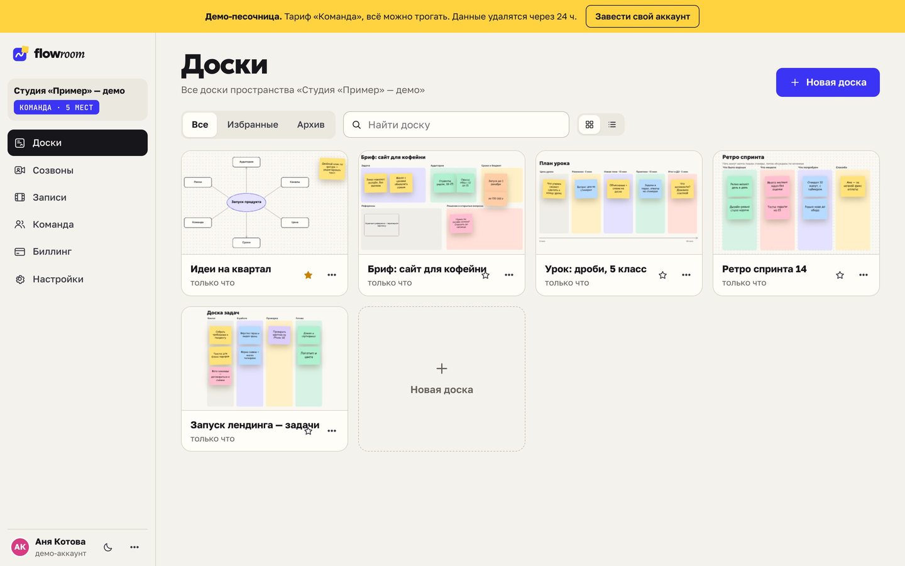Open more options for Идеи на квартал
The width and height of the screenshot is (905, 566).
(332, 275)
